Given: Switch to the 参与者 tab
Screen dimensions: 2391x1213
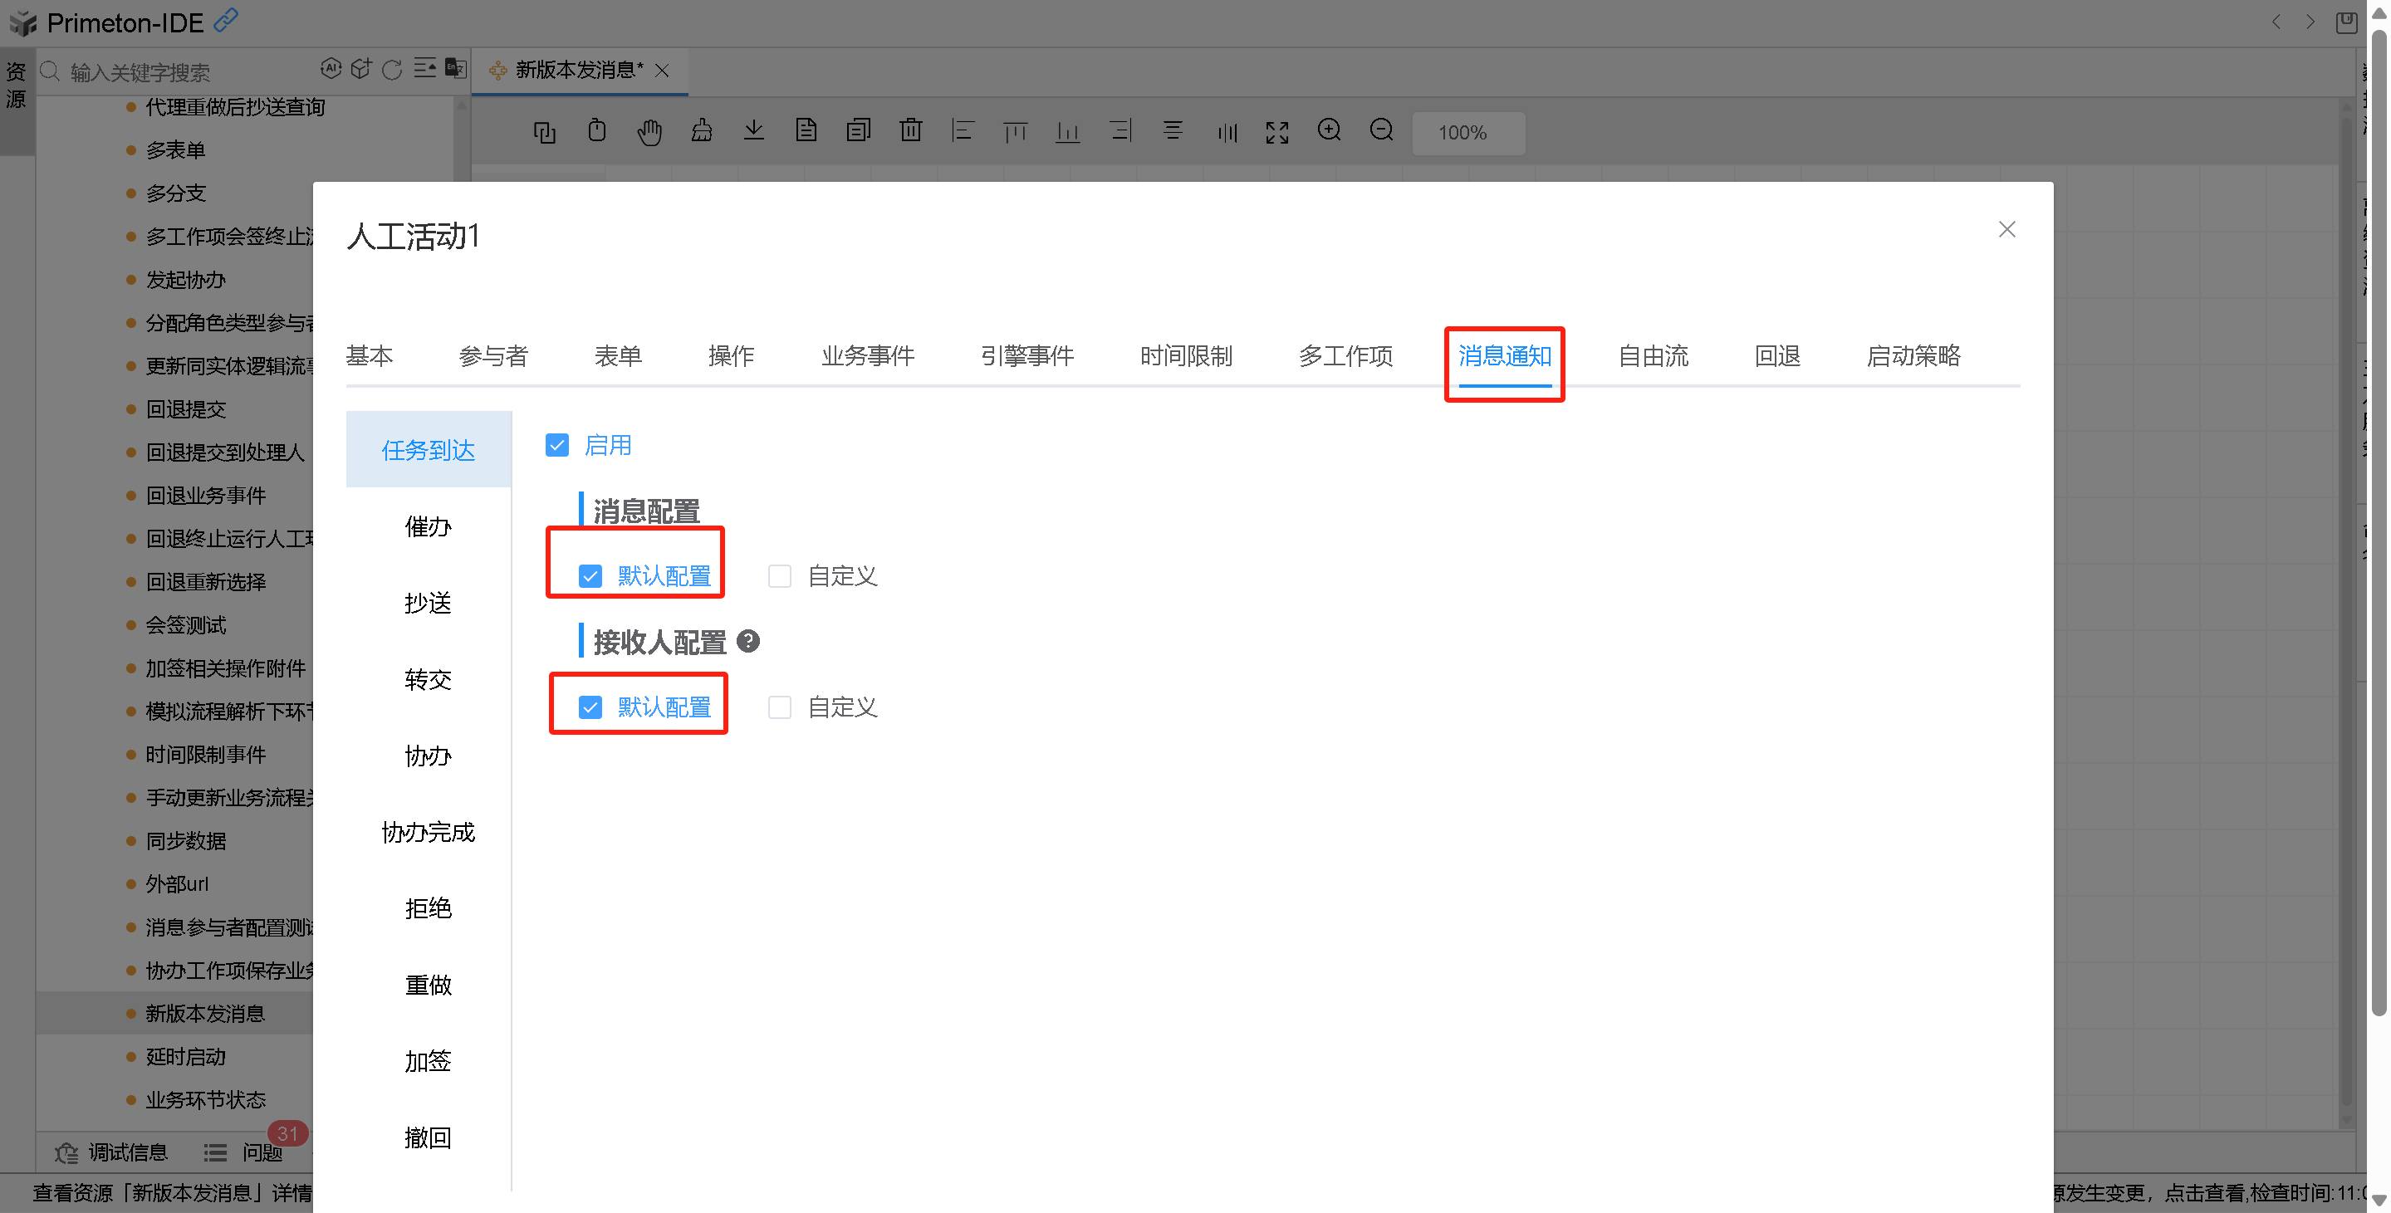Looking at the screenshot, I should (492, 356).
